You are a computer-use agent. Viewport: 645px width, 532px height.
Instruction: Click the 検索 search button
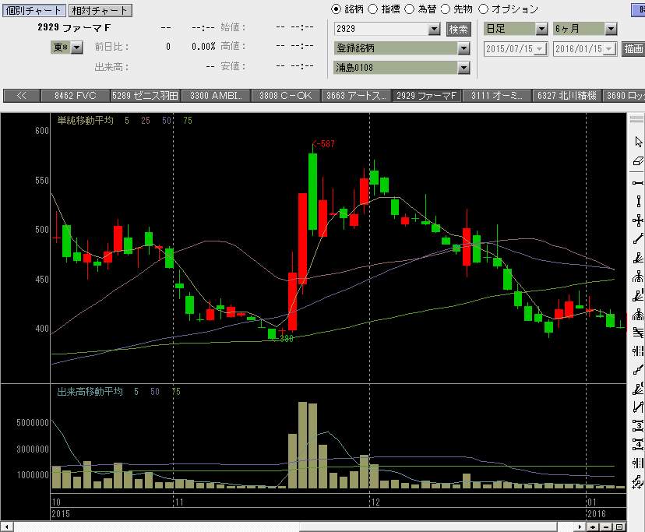coord(458,30)
